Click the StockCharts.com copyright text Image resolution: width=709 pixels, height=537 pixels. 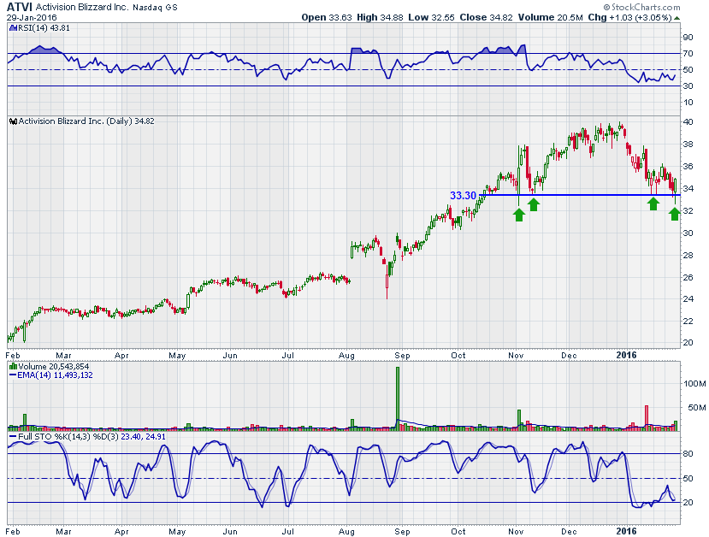[x=641, y=7]
